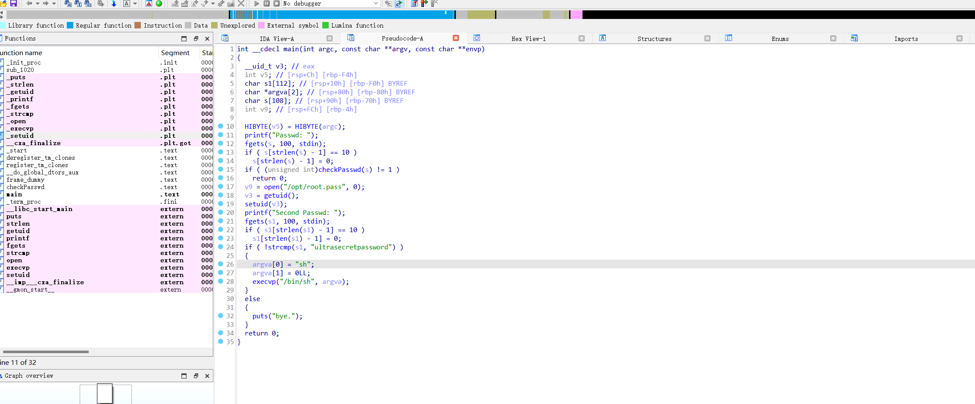The image size is (975, 404).
Task: Open the forward history dropdown arrow
Action: tap(54, 3)
